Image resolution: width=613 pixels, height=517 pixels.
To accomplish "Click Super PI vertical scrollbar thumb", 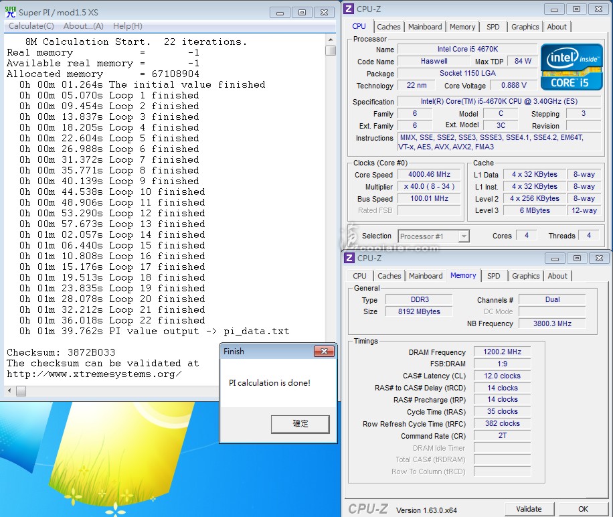I will click(x=331, y=50).
